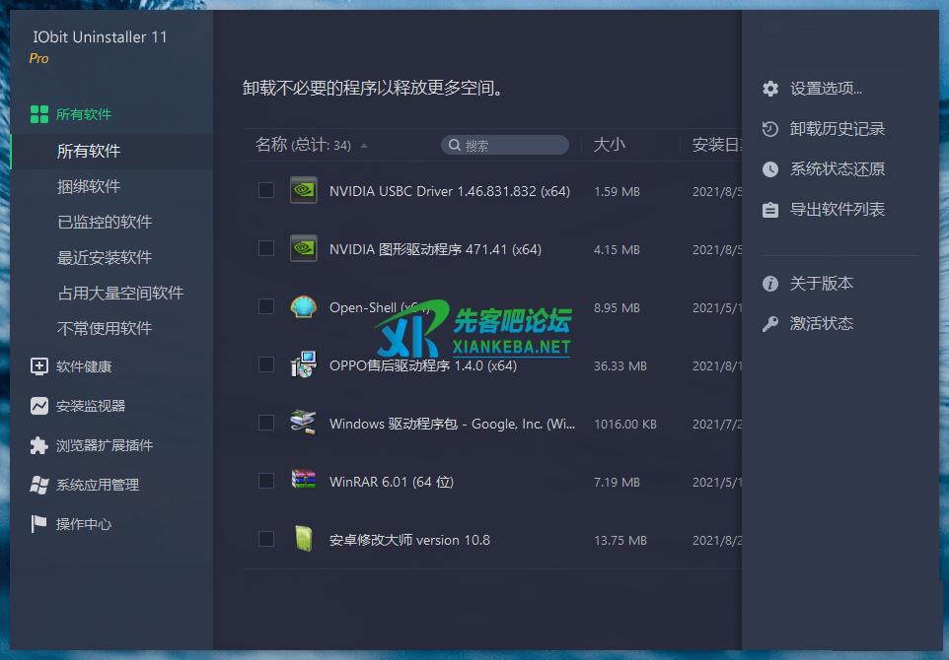Click the 安装监视器 chart icon
Screen dimensions: 949x660
click(38, 406)
